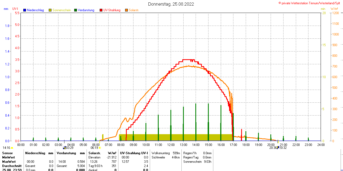Toggle the Verdunstung series via its legend text
The image size is (343, 171).
[86, 10]
